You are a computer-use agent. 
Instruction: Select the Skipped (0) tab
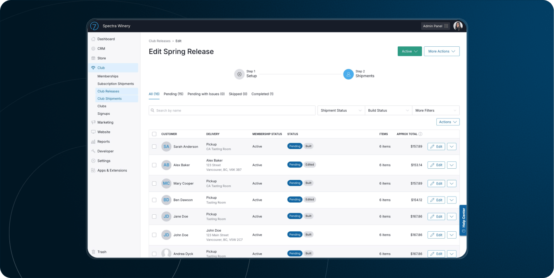pyautogui.click(x=238, y=94)
